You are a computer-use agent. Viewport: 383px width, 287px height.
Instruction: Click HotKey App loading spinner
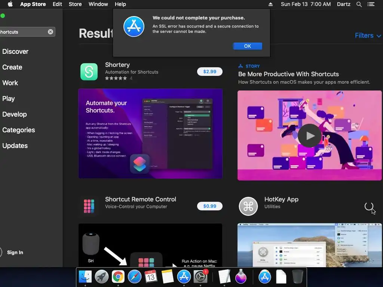(369, 206)
